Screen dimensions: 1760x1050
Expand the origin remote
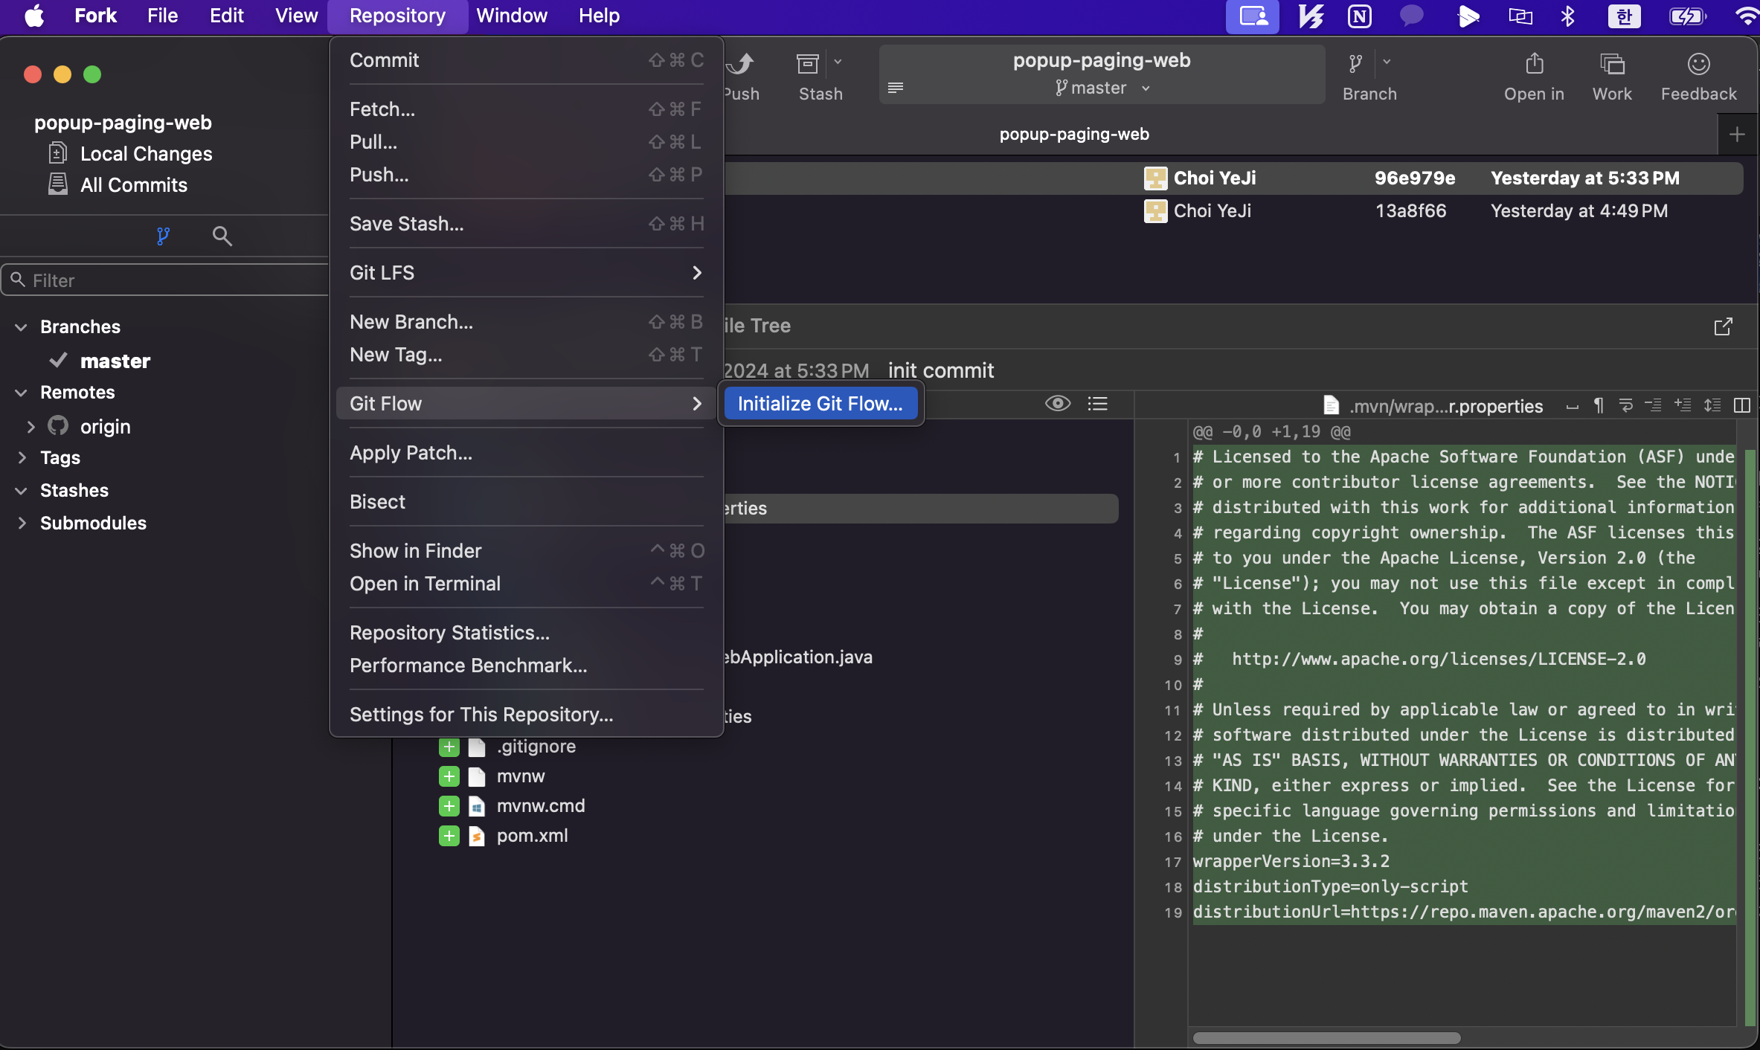[x=30, y=427]
